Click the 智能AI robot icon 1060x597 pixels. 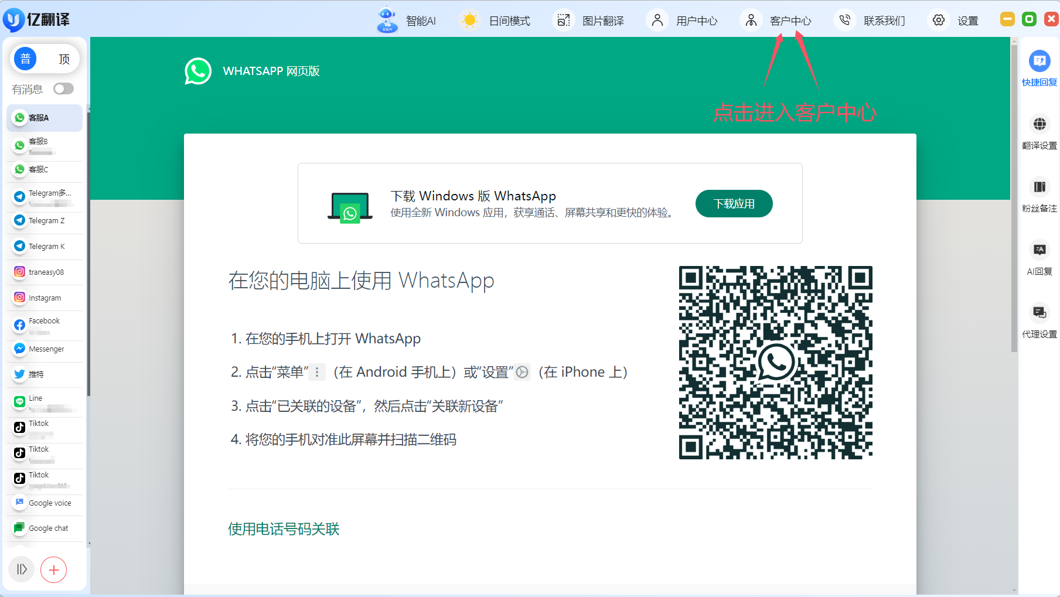[387, 19]
